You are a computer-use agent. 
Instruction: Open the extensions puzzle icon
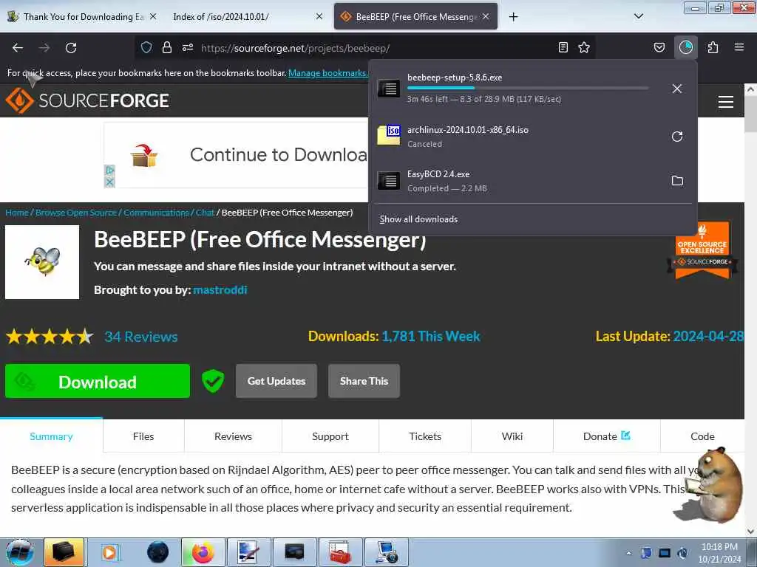713,47
